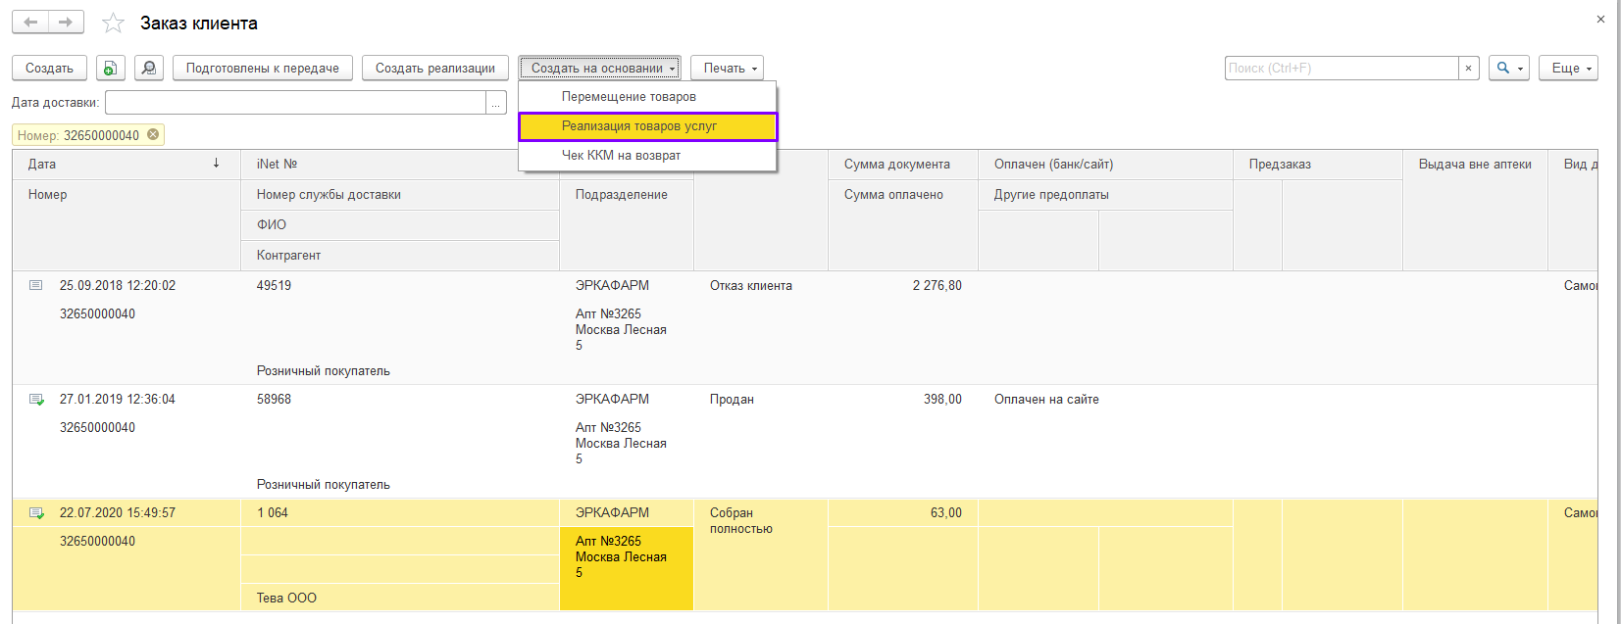Image resolution: width=1621 pixels, height=624 pixels.
Task: Remove the Номер 32650000040 filter chip
Action: 153,135
